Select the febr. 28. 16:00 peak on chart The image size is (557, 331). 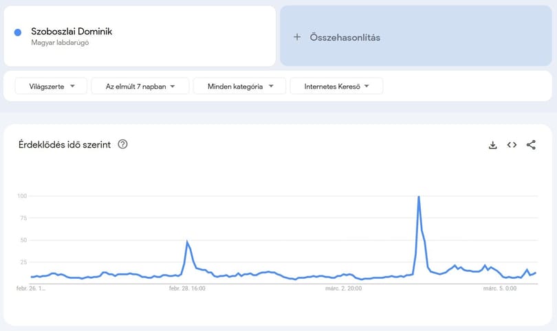187,242
